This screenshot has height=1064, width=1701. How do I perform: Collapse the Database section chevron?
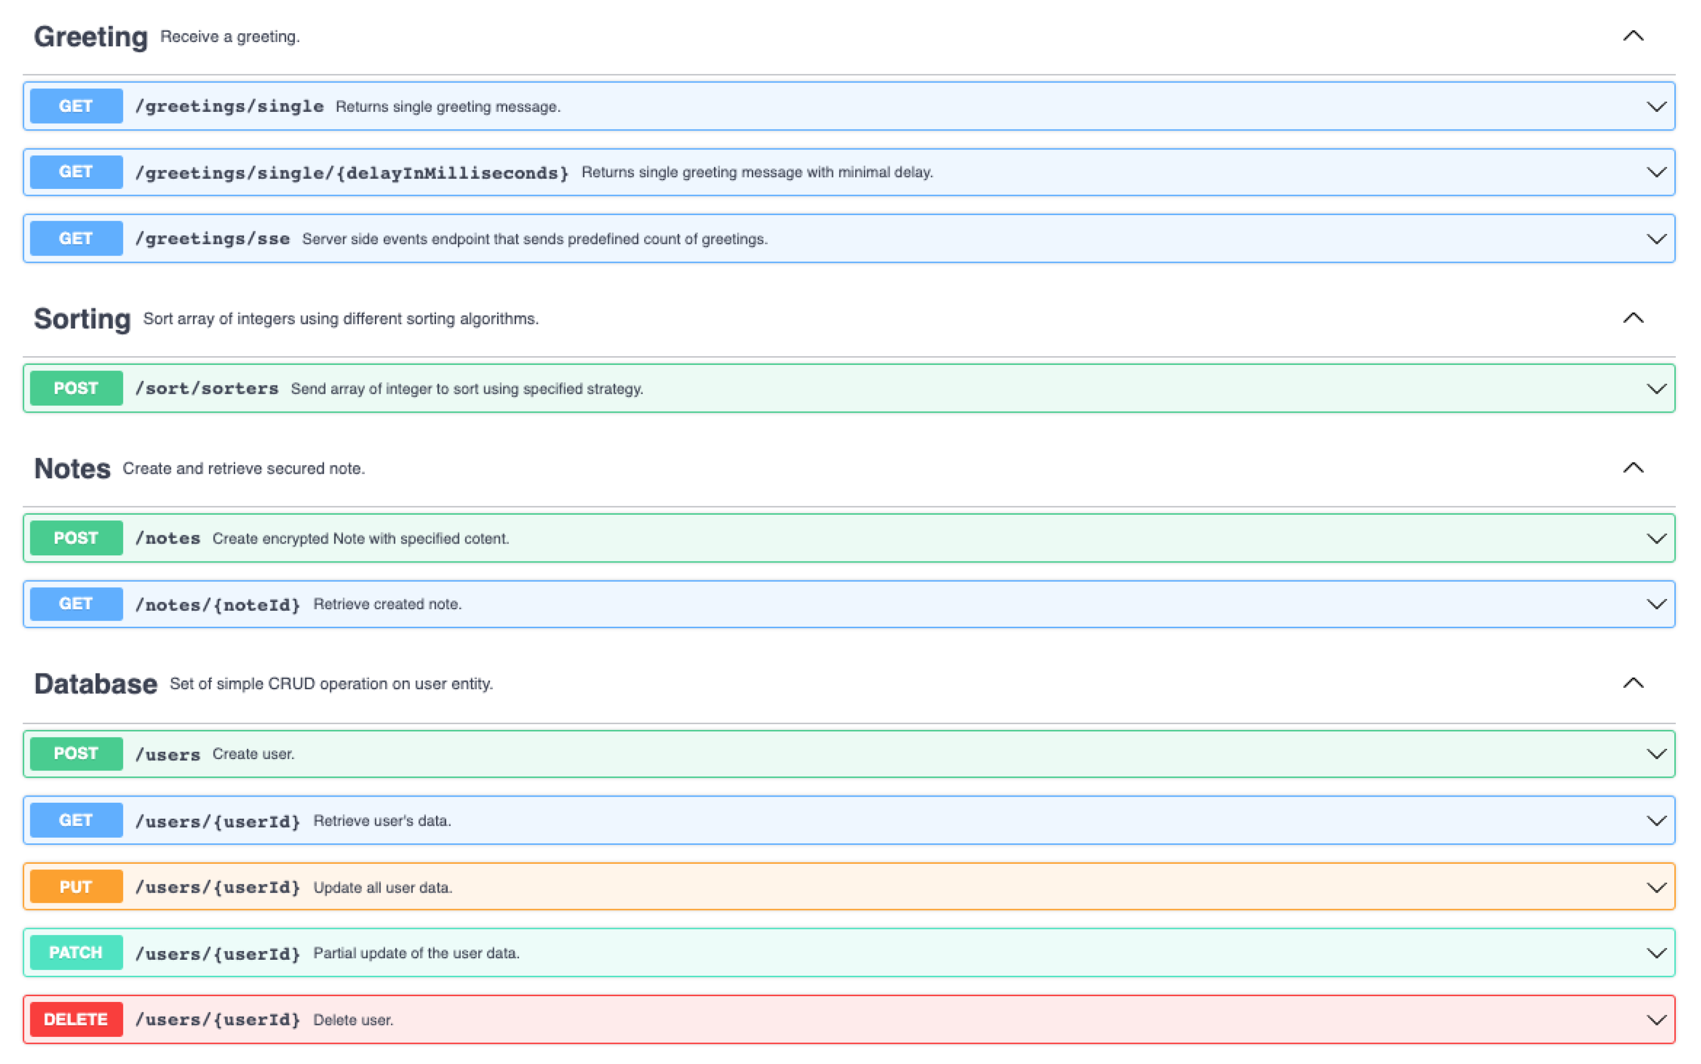[1632, 683]
